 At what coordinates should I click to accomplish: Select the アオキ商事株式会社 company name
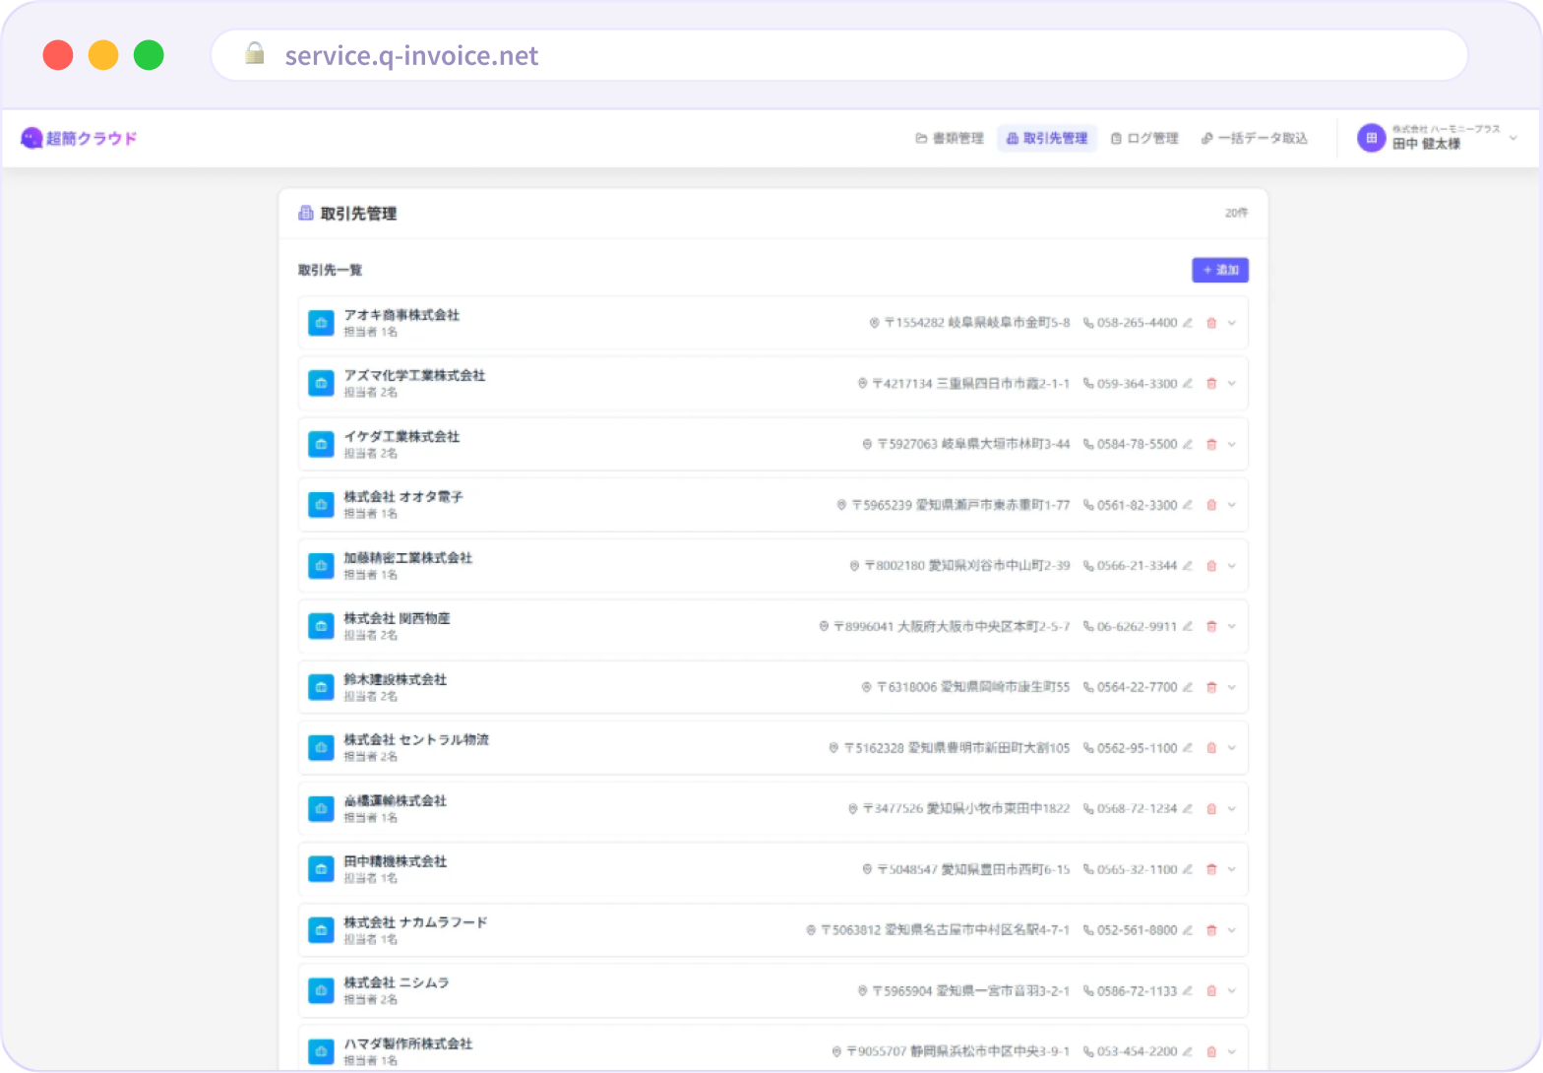(401, 315)
